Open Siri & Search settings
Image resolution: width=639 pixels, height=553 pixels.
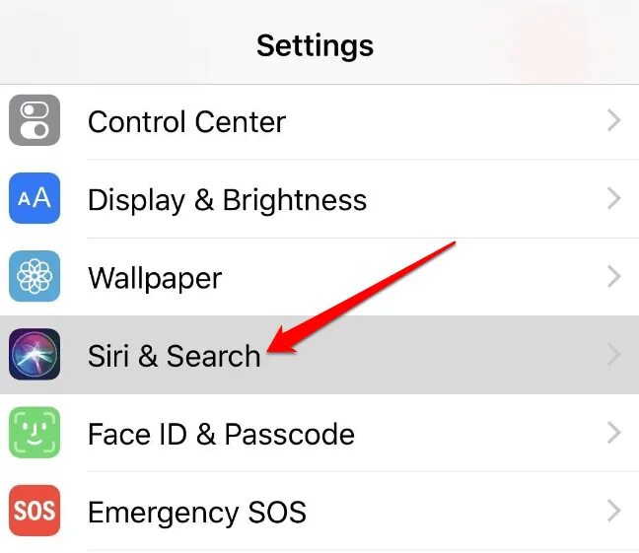319,355
